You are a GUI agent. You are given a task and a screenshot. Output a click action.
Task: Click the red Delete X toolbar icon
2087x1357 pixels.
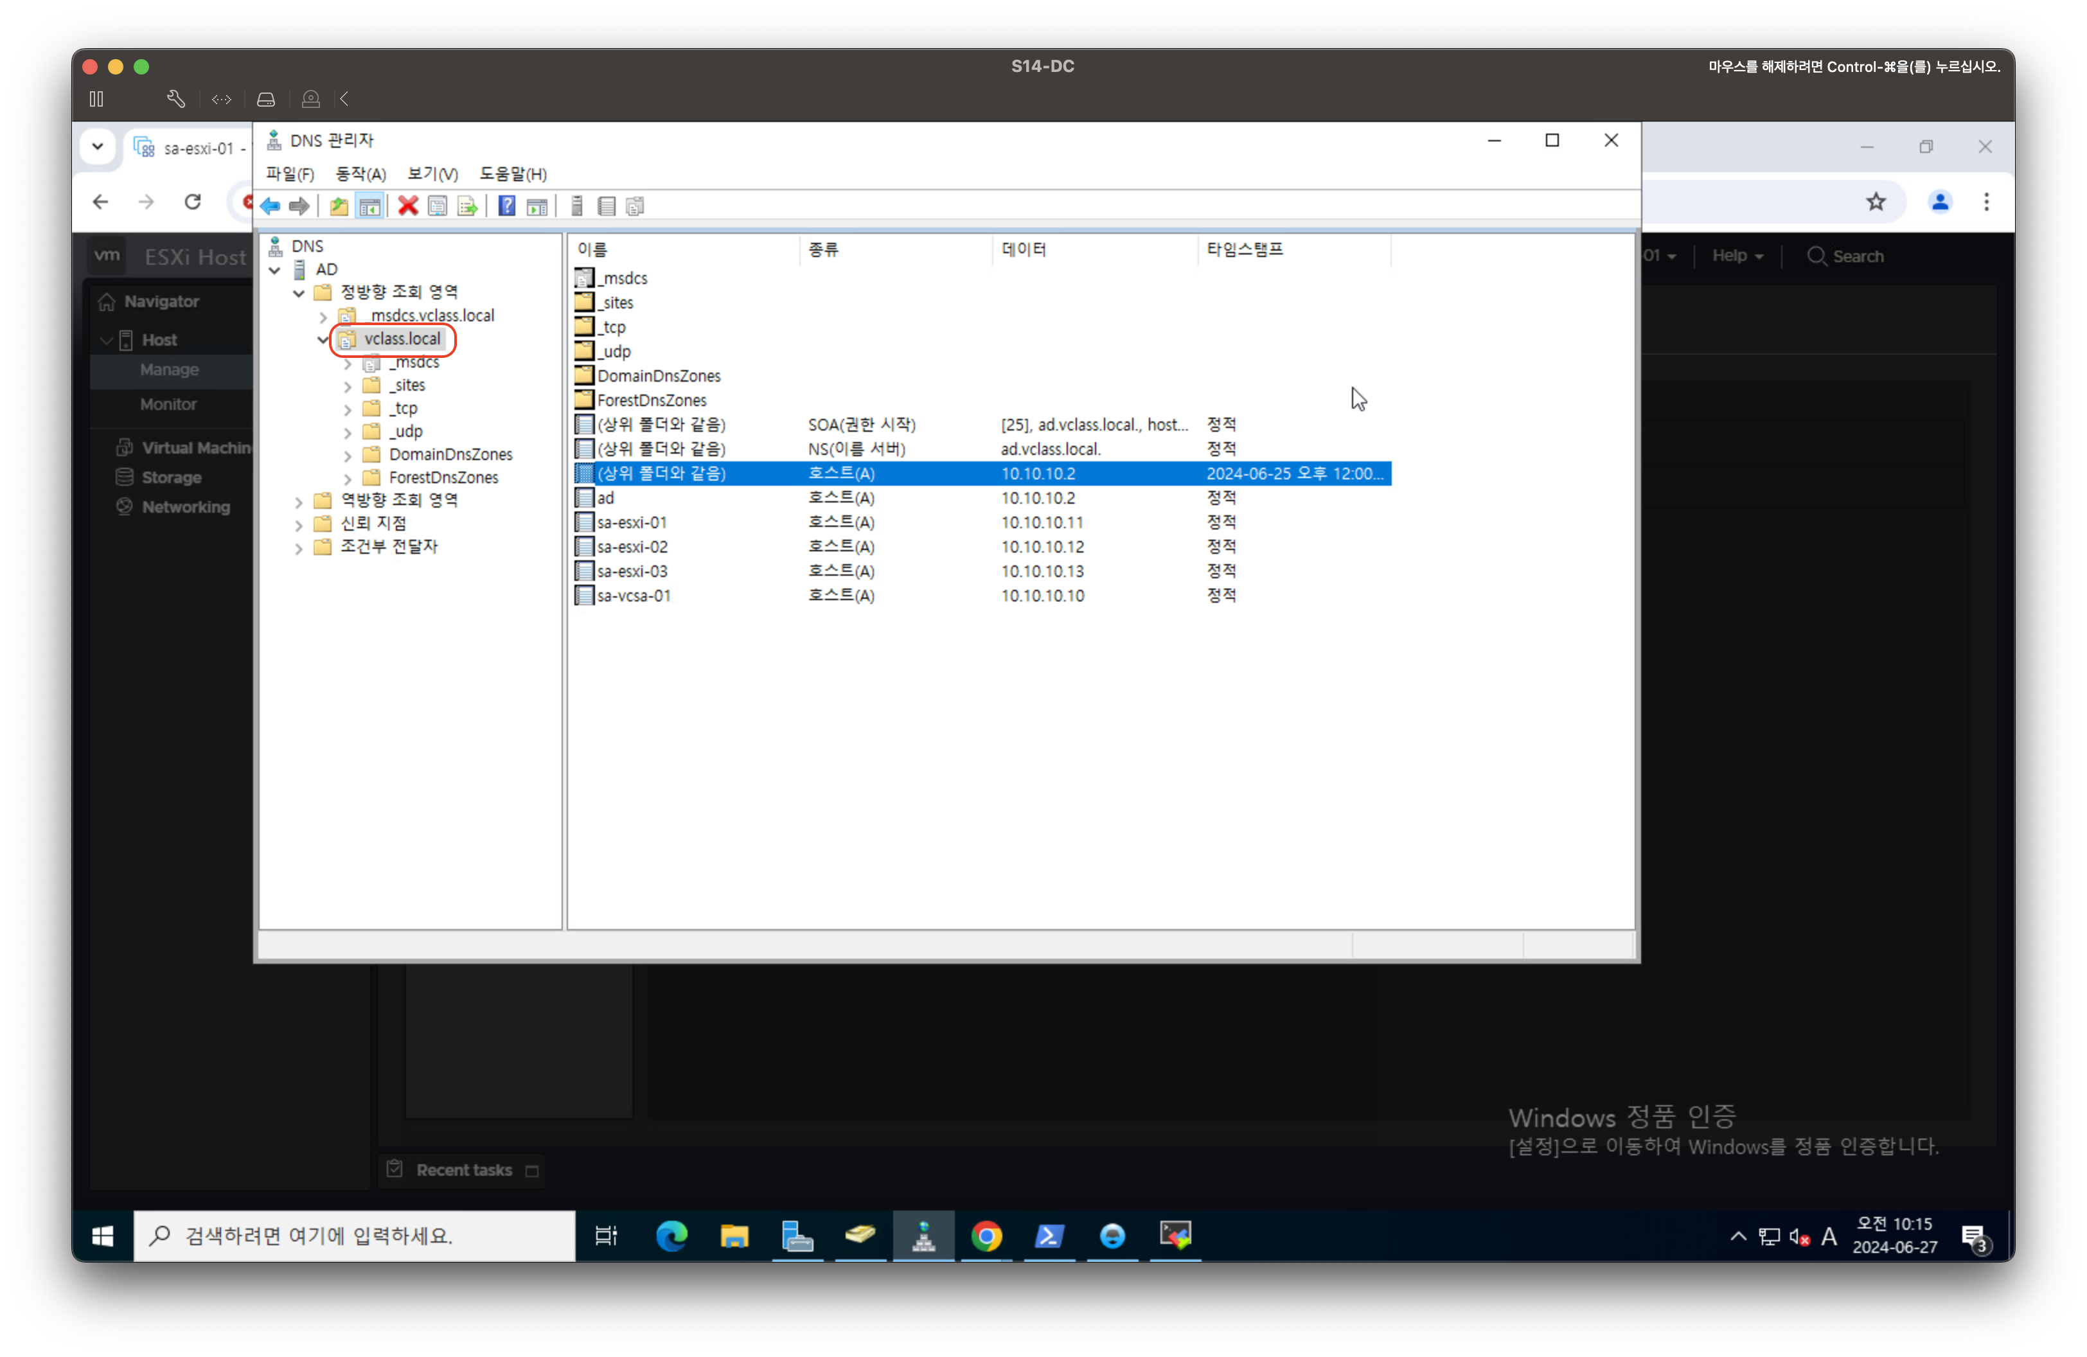pyautogui.click(x=408, y=206)
